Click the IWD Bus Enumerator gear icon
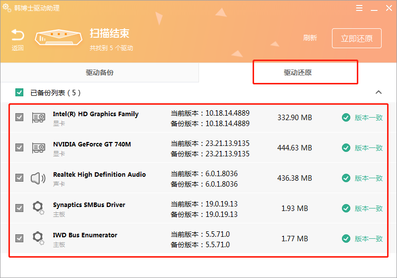 click(x=38, y=238)
